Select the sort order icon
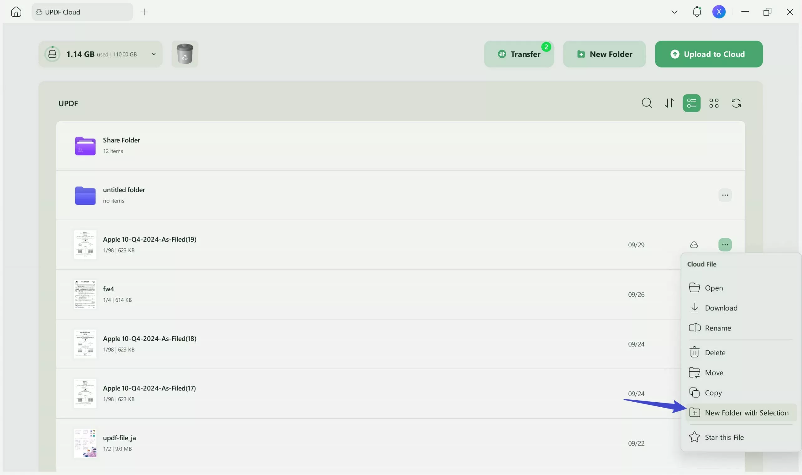This screenshot has height=475, width=802. point(669,103)
